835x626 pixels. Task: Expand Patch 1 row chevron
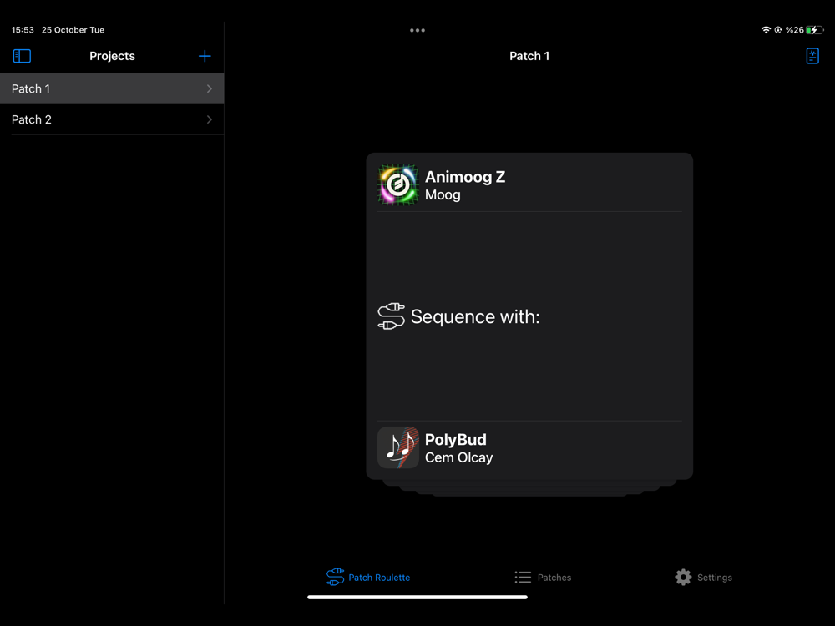coord(210,89)
